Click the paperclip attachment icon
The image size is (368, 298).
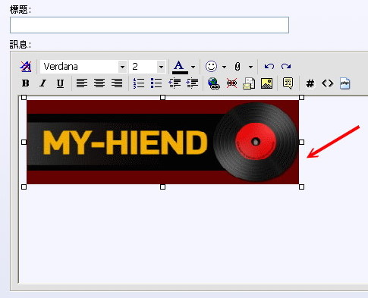click(x=237, y=67)
